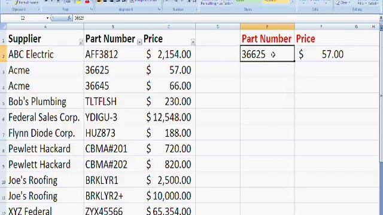383x215 pixels.
Task: Select part number YDIGU-3 cell
Action: pos(113,117)
